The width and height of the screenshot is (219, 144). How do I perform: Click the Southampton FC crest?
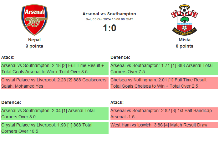[x=184, y=20]
